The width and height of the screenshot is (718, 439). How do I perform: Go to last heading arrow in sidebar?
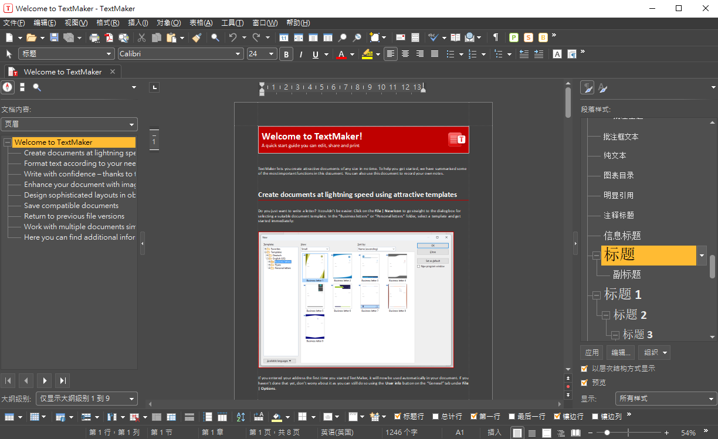coord(62,381)
